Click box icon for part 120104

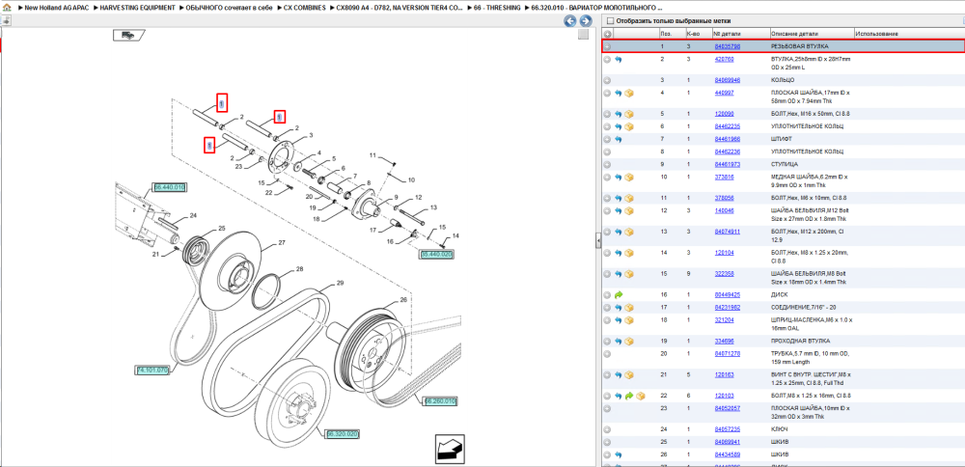click(629, 253)
